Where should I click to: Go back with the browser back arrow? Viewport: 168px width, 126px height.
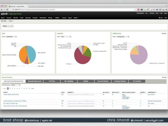pyautogui.click(x=2, y=10)
